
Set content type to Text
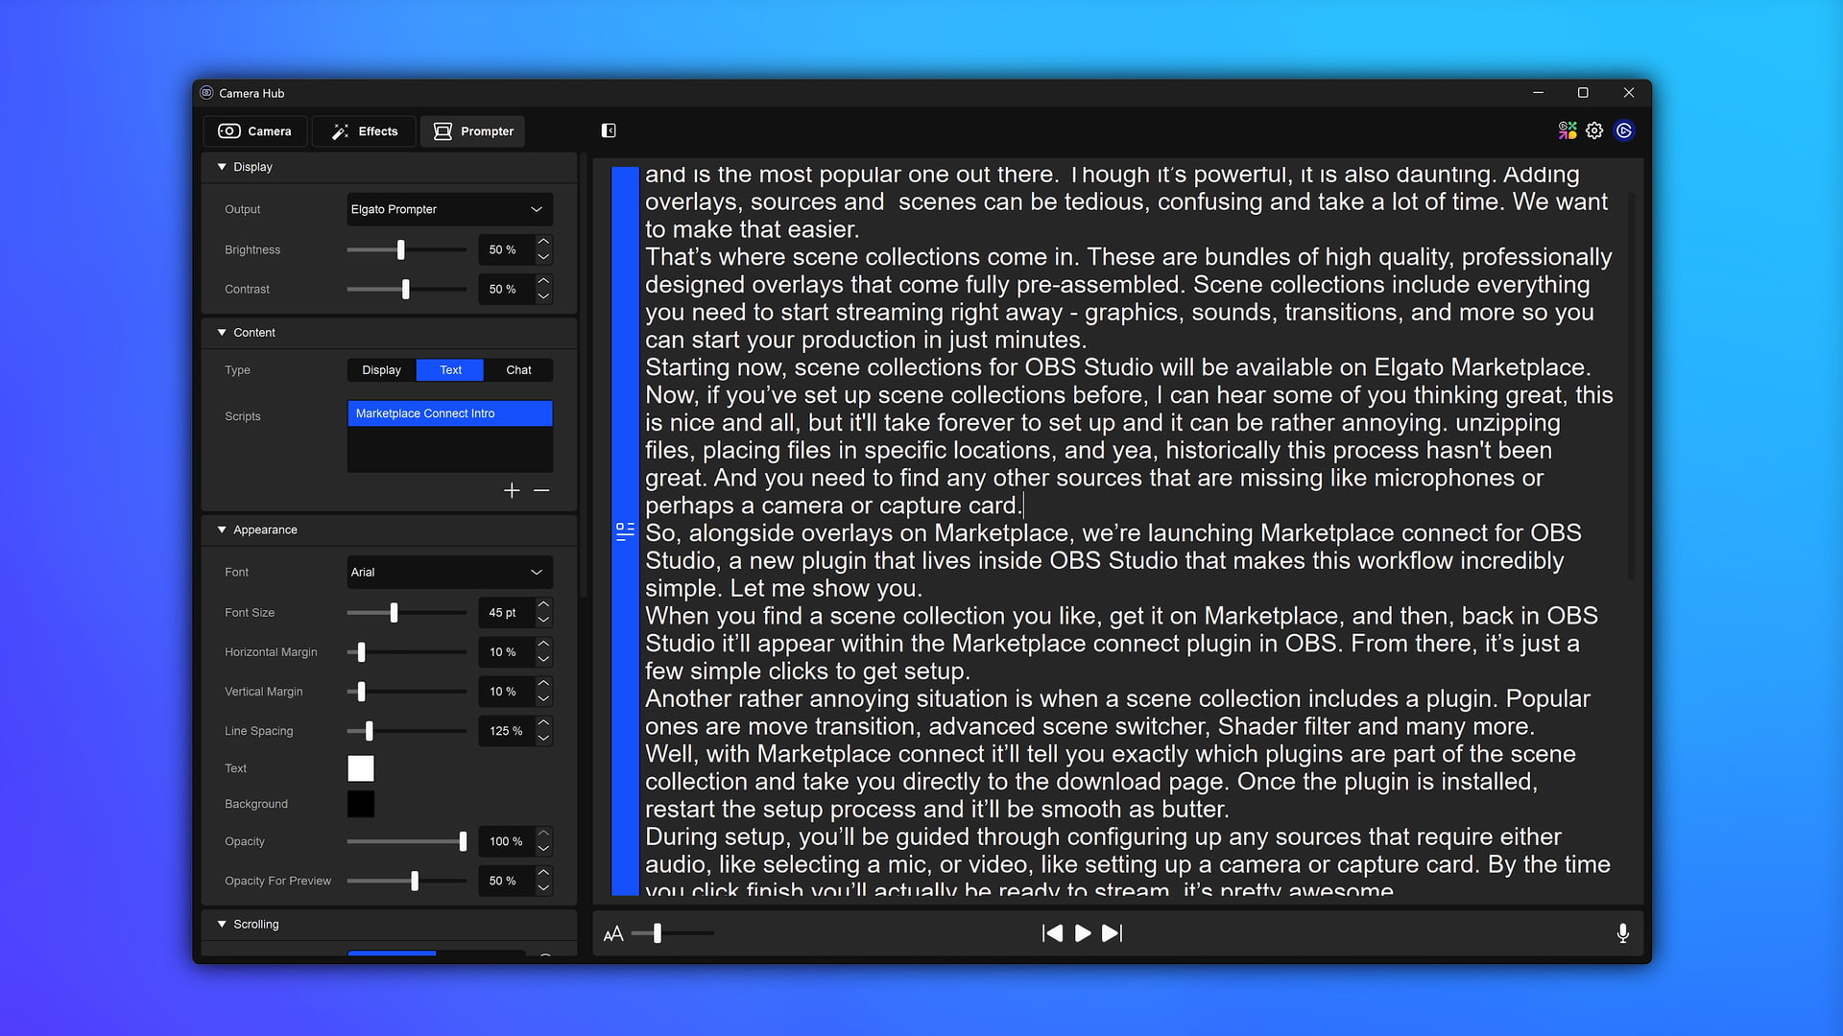pos(450,370)
